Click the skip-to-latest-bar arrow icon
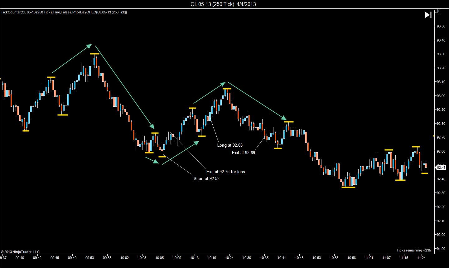 [428, 15]
